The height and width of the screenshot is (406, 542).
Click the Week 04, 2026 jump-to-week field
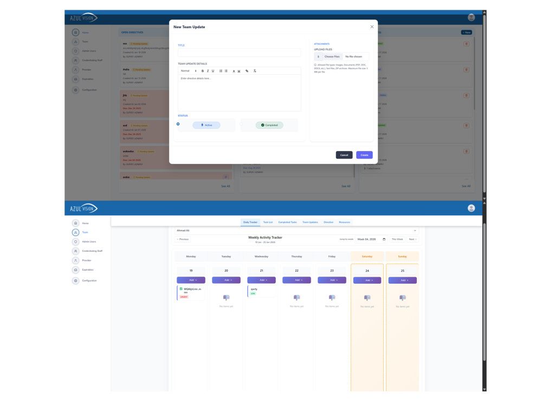pyautogui.click(x=371, y=239)
